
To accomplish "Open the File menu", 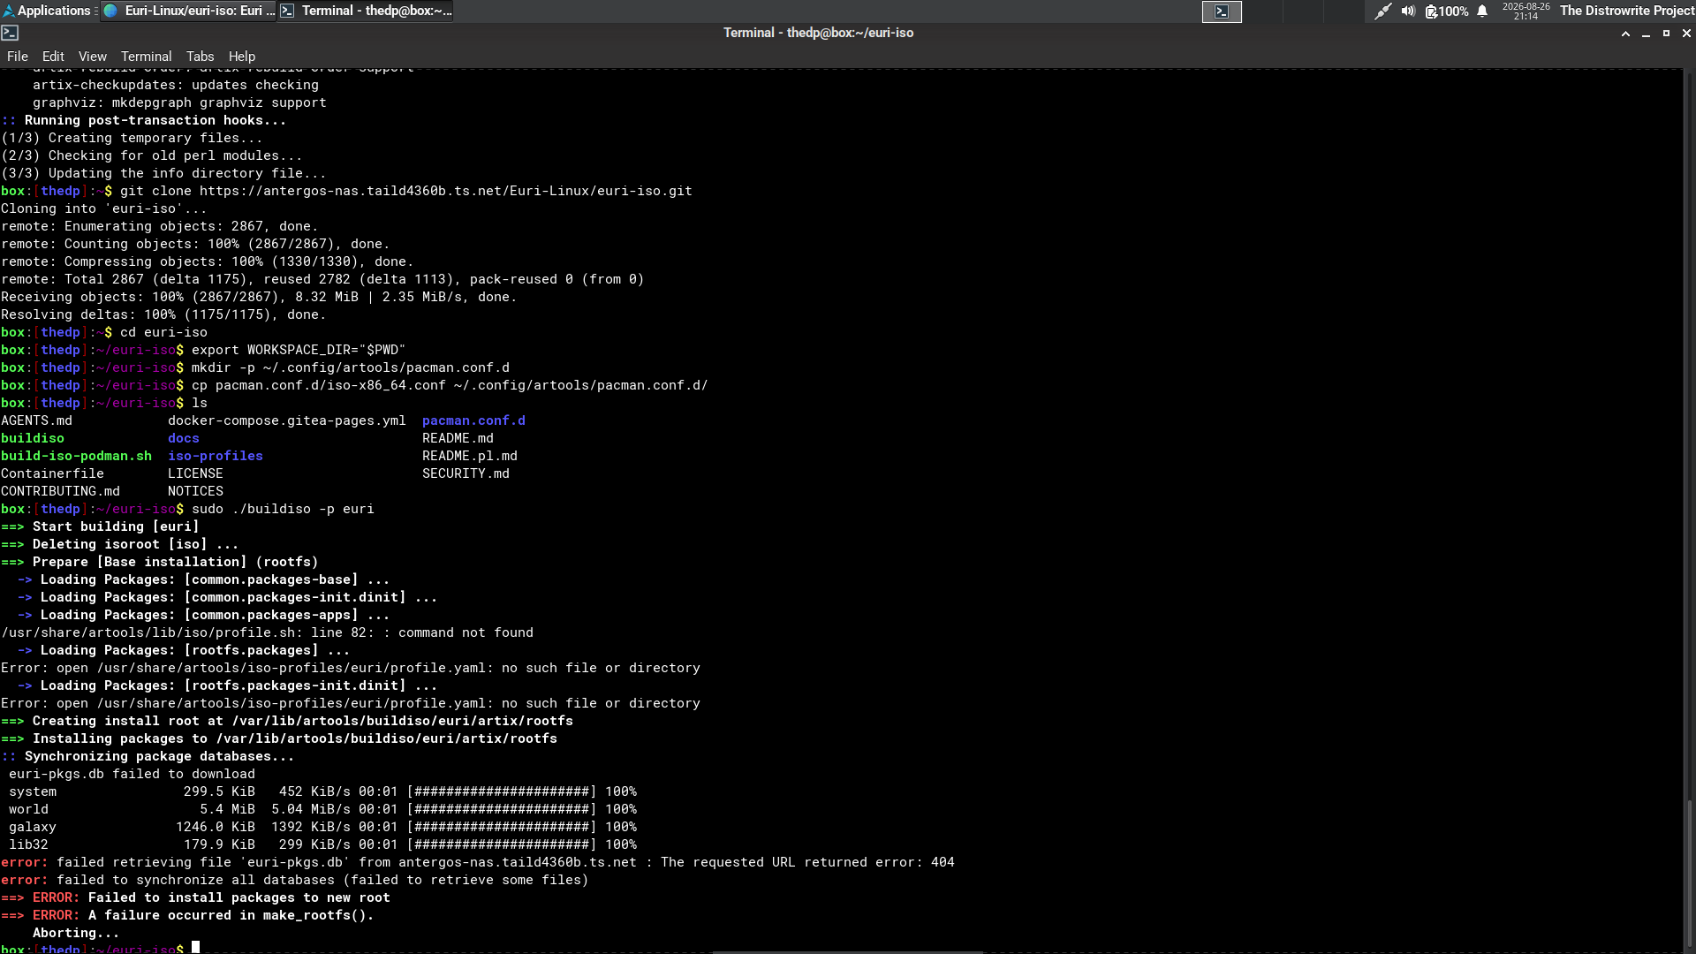I will (18, 57).
